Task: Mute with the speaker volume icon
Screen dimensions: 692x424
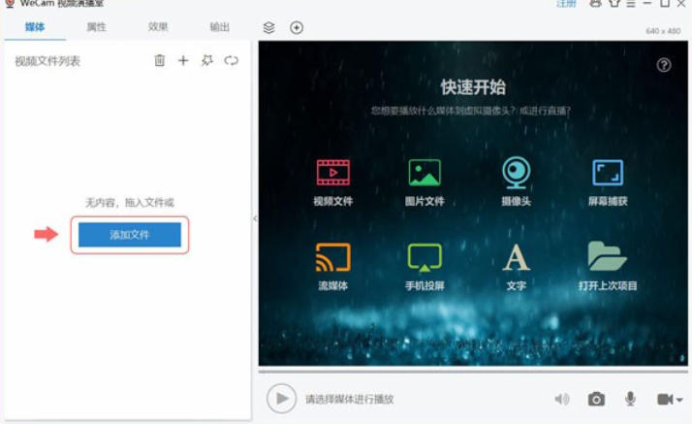Action: click(x=562, y=400)
